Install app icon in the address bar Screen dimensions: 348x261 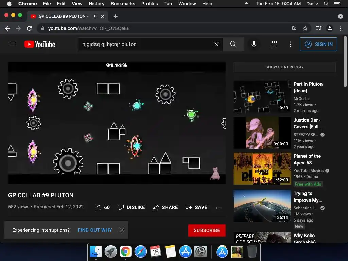tap(294, 28)
